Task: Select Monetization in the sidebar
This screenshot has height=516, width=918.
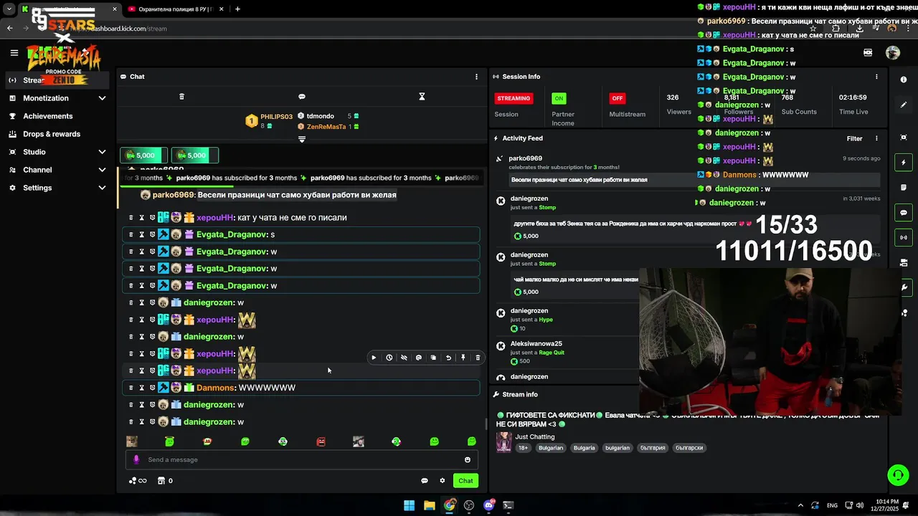Action: [46, 98]
